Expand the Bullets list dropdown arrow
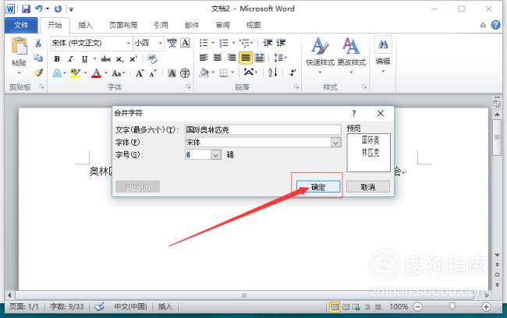This screenshot has width=507, height=318. (213, 43)
